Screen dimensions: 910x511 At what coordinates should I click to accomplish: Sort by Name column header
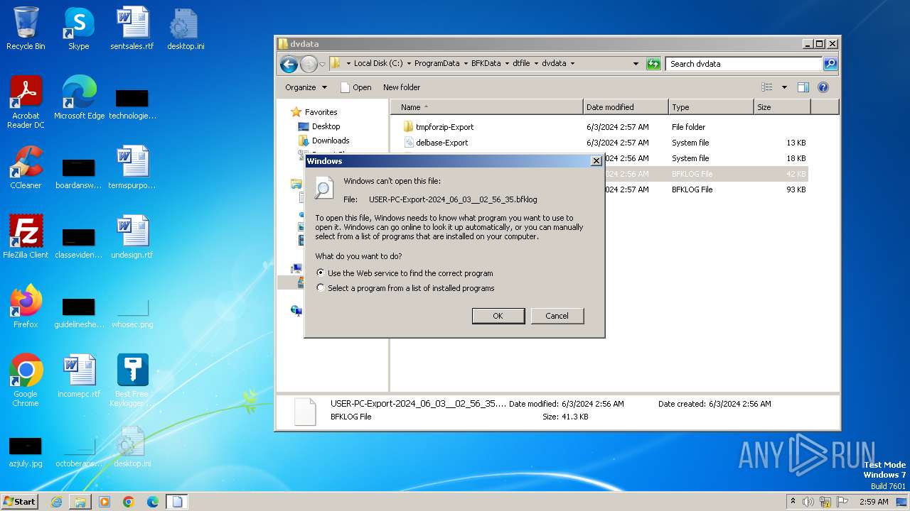coord(487,107)
